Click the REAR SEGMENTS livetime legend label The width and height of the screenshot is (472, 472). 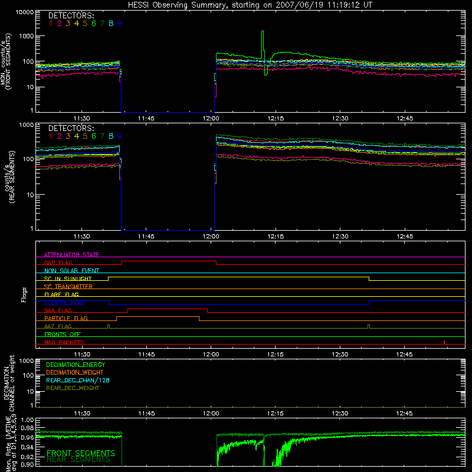click(78, 460)
